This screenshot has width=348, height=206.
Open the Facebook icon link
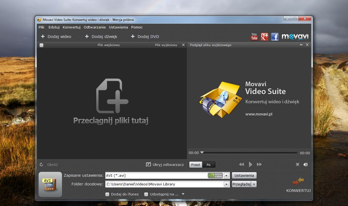(x=275, y=37)
